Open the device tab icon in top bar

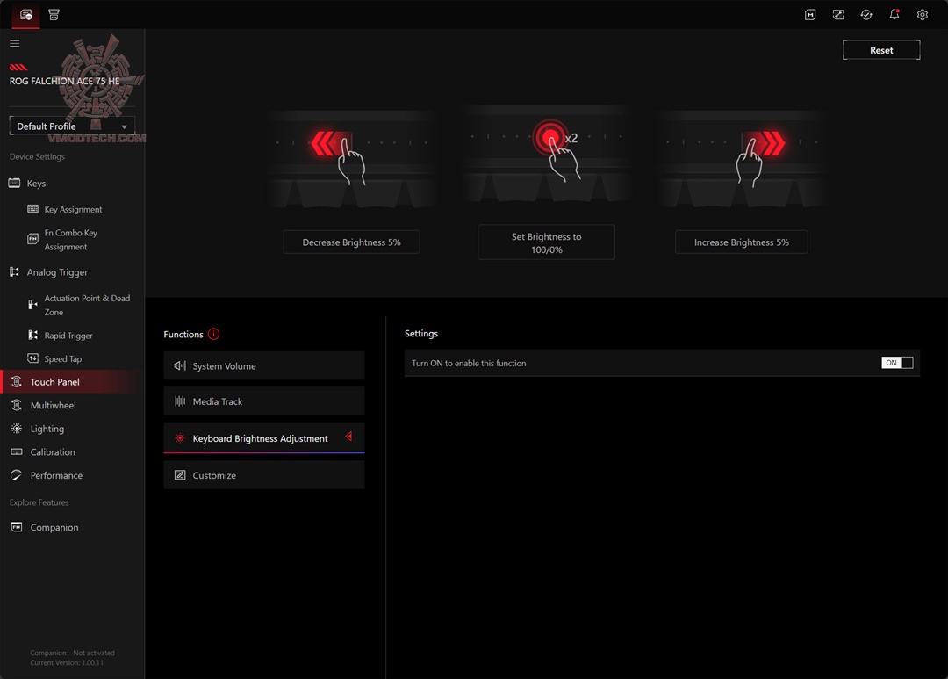(26, 15)
